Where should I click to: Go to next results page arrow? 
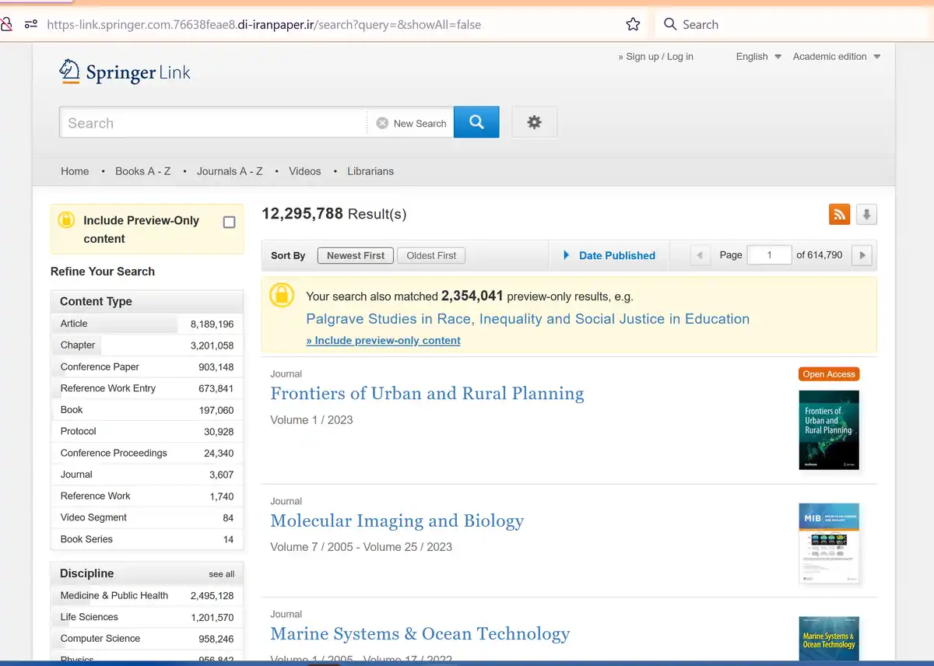tap(861, 255)
